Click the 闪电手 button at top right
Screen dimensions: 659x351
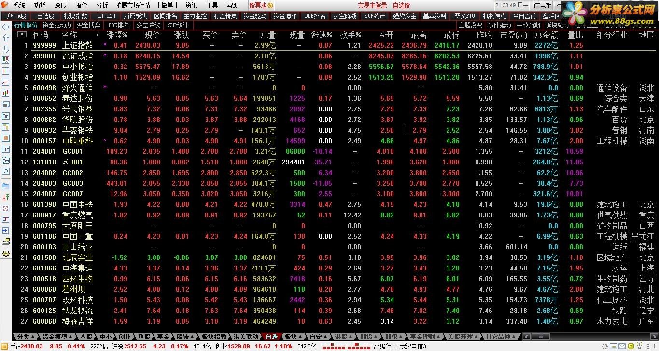pyautogui.click(x=542, y=6)
